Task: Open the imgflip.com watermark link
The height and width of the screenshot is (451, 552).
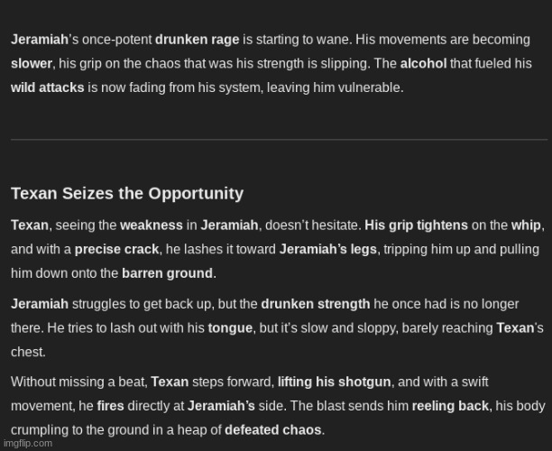Action: click(x=27, y=443)
